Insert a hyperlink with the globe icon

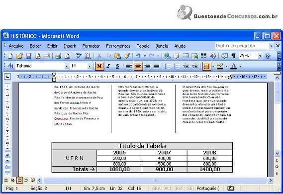(x=167, y=56)
